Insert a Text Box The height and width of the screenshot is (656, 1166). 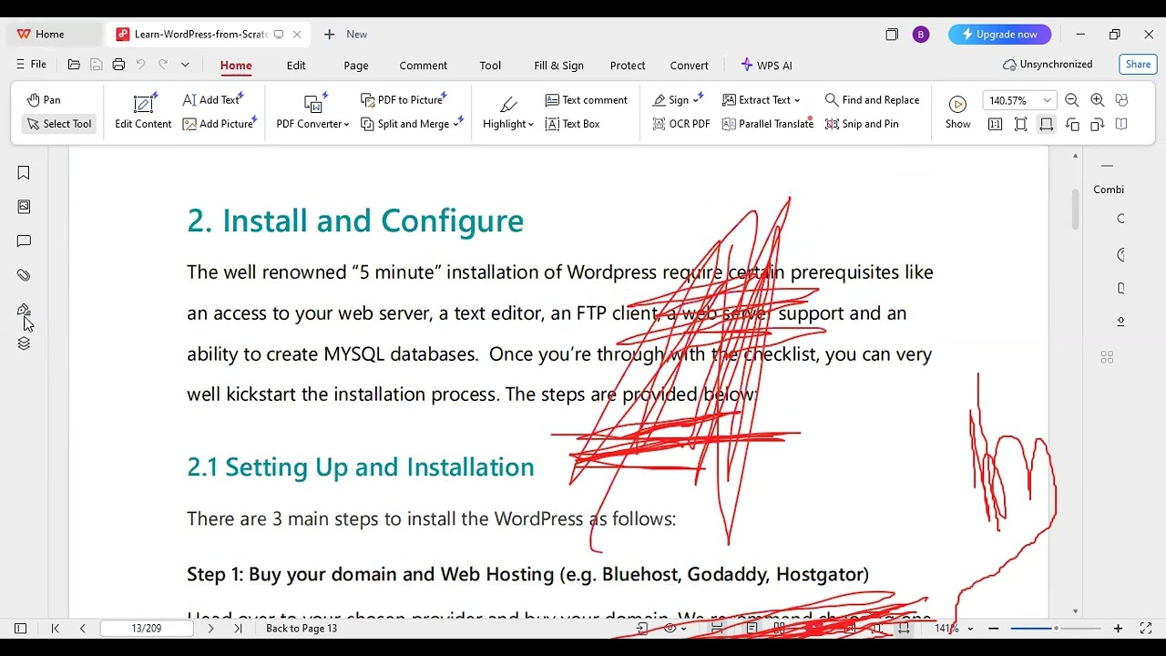[x=572, y=124]
